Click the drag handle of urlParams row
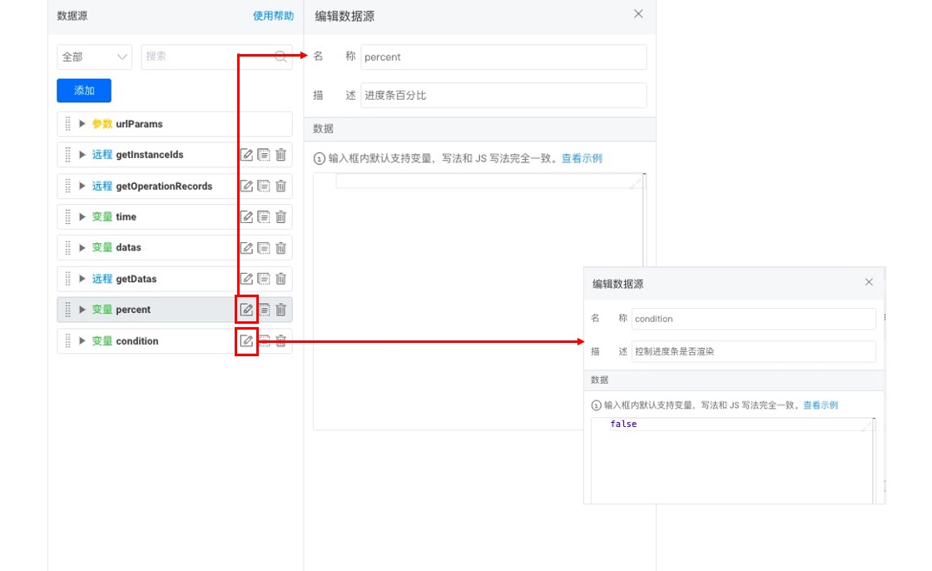The image size is (932, 571). 67,124
